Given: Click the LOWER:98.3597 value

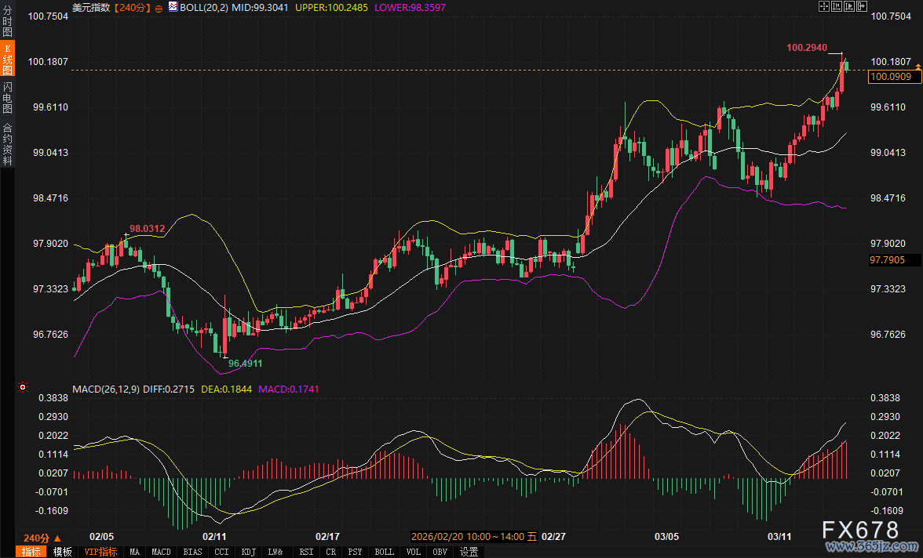Looking at the screenshot, I should (x=410, y=8).
